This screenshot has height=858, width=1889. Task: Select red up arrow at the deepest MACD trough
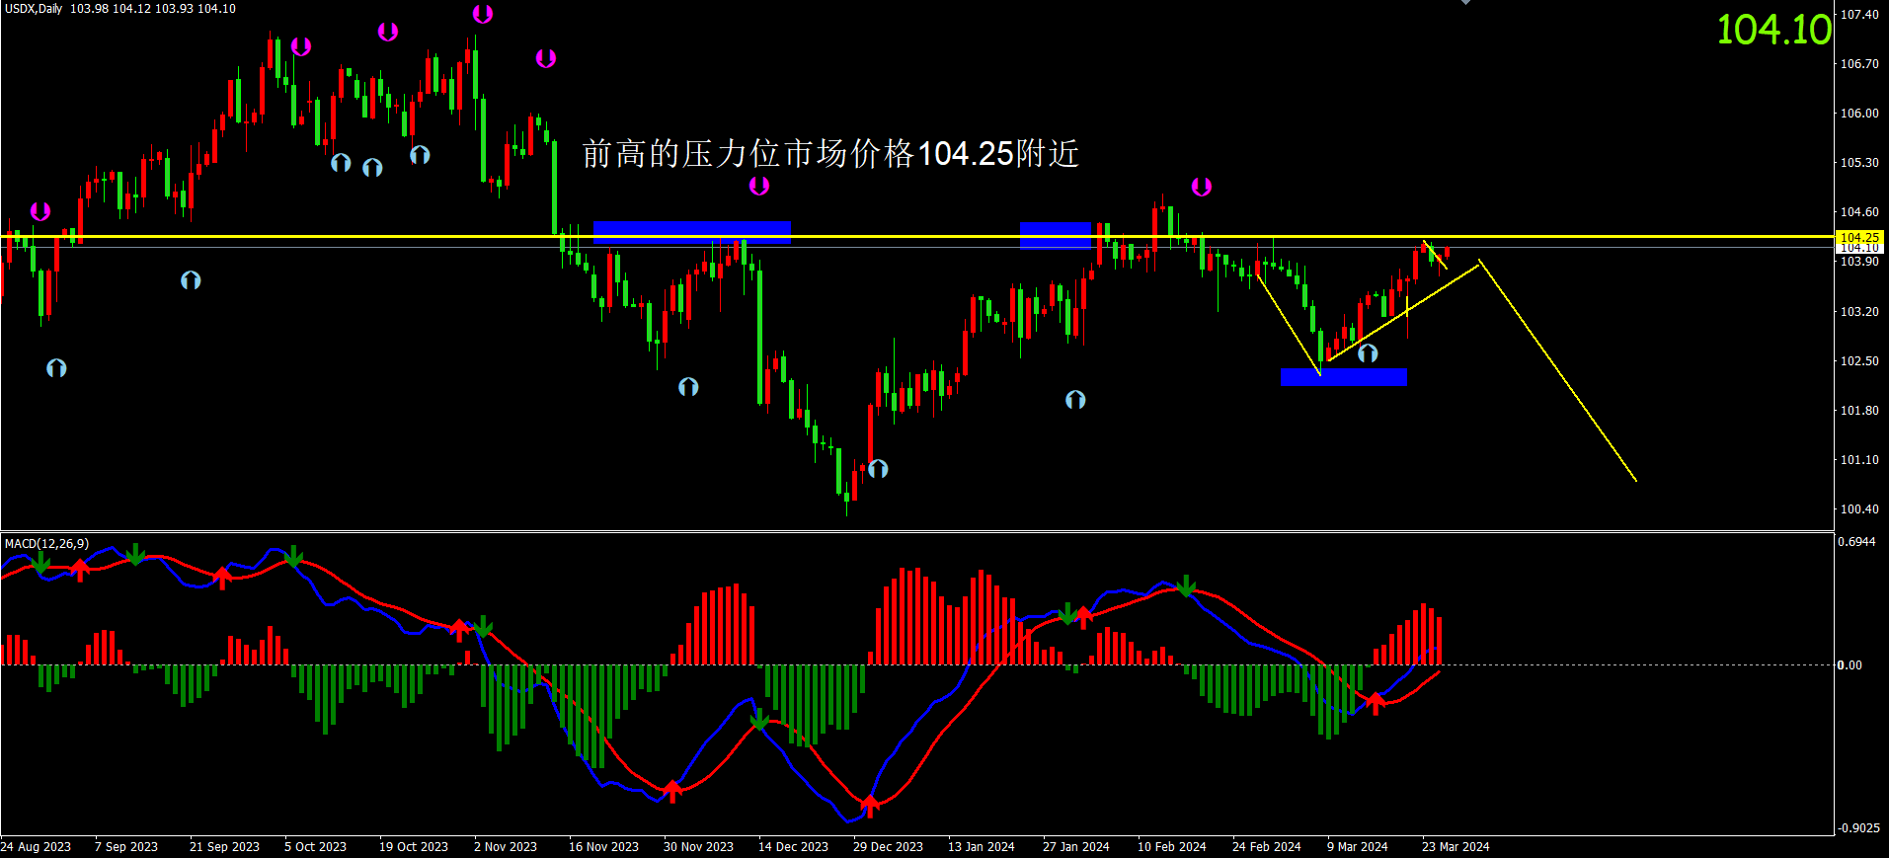(870, 806)
